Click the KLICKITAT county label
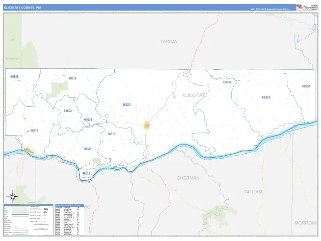Viewport: 321px width, 241px height. [x=193, y=95]
